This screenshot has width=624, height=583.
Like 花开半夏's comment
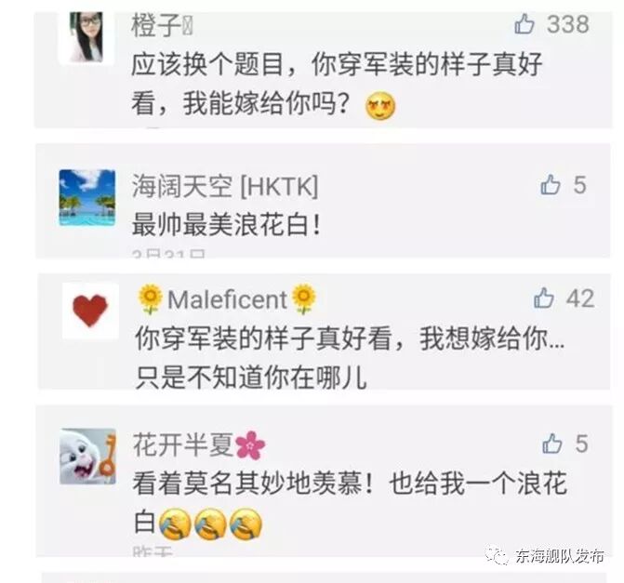[552, 444]
